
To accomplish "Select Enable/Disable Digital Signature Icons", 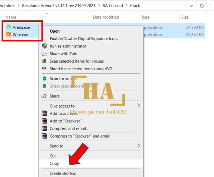I will [84, 39].
